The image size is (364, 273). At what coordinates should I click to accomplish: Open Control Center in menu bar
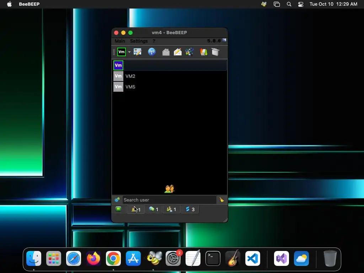301,4
